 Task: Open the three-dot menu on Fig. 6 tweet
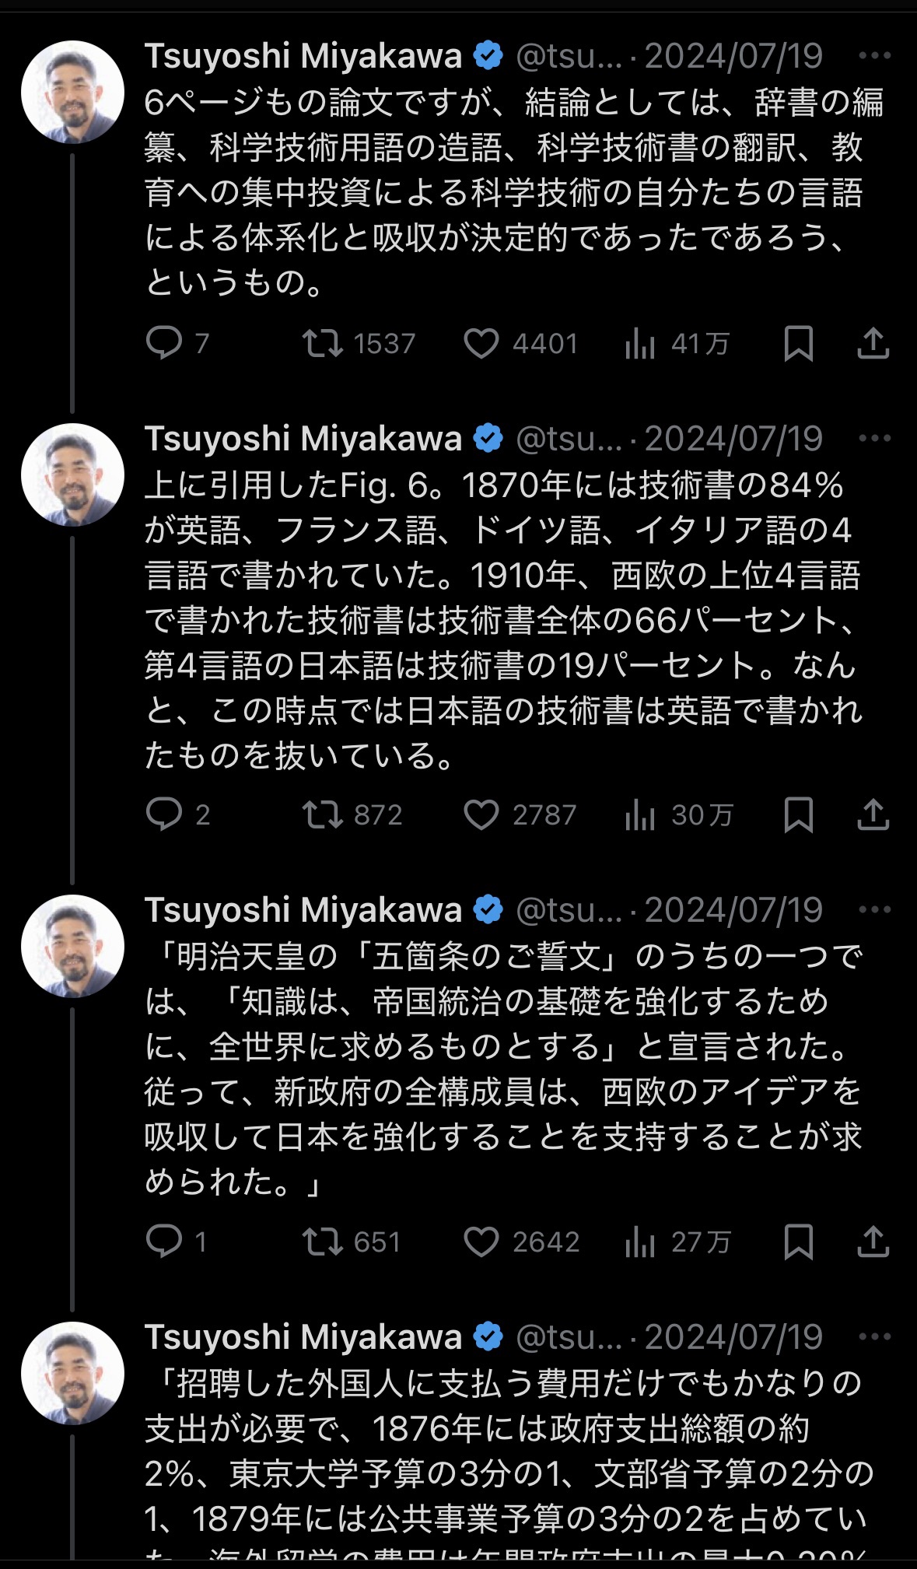pos(874,439)
